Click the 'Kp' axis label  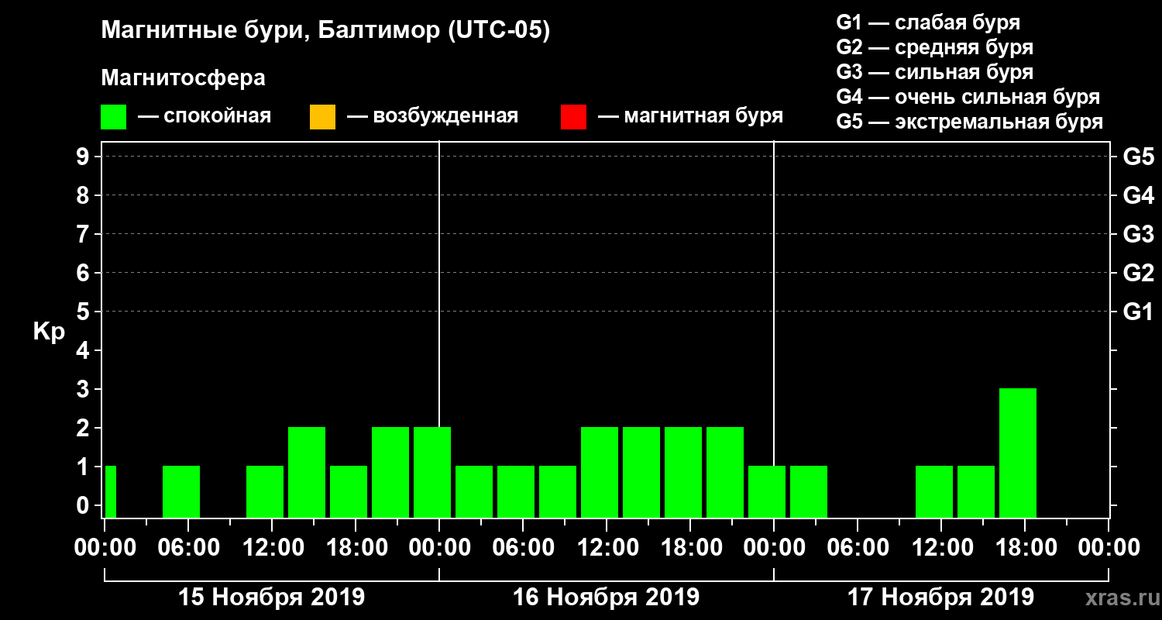pos(49,331)
